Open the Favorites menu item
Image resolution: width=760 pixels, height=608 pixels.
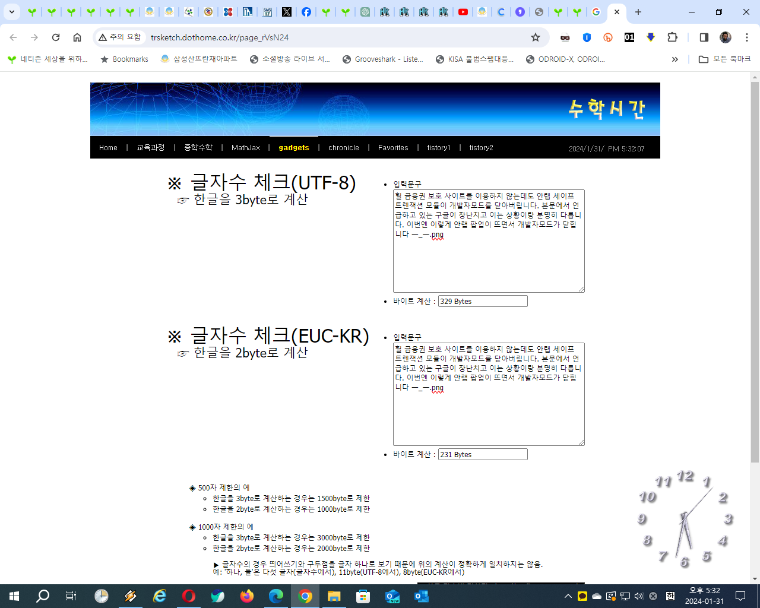point(393,148)
